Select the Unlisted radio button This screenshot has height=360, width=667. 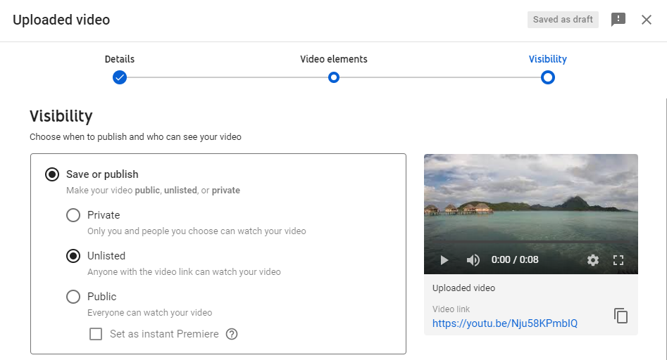pos(73,256)
